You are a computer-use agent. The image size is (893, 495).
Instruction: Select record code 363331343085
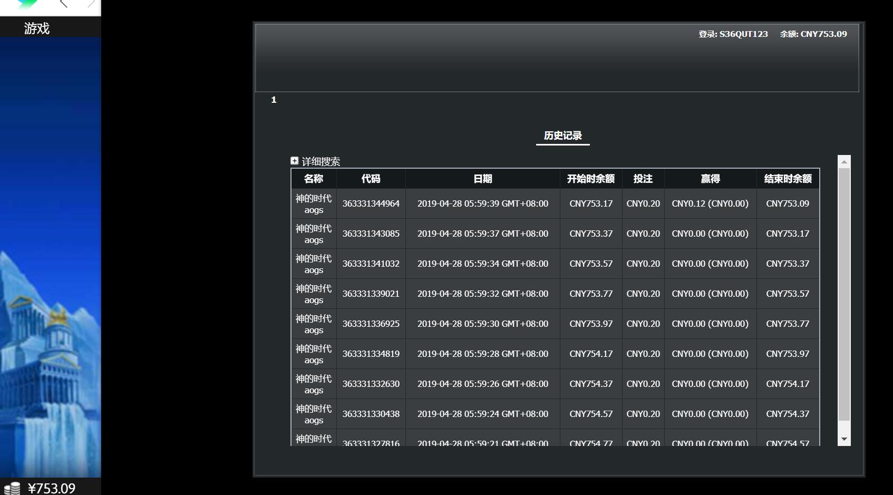click(x=371, y=234)
